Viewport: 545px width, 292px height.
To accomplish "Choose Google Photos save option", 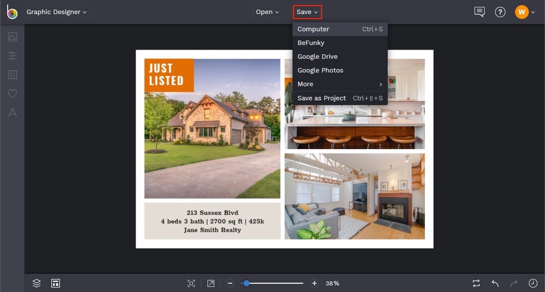I will point(340,70).
